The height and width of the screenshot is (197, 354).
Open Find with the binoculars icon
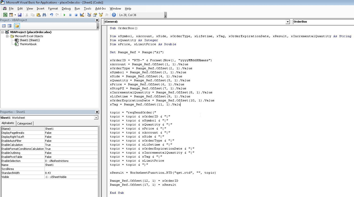[x=44, y=15]
